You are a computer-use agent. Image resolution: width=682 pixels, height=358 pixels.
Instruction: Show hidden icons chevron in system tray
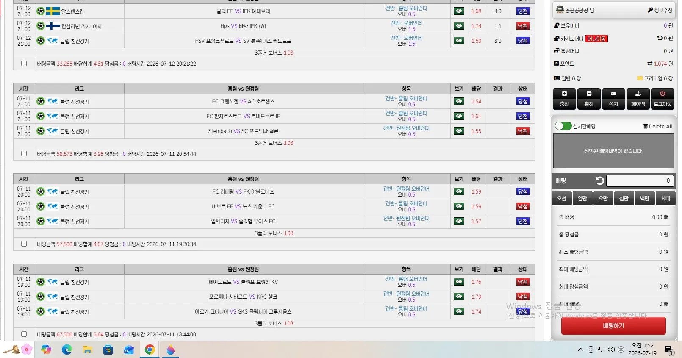point(580,350)
